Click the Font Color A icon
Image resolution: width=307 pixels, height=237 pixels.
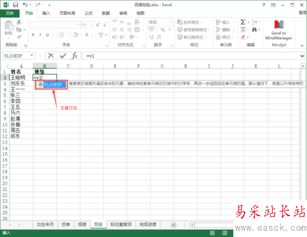[87, 35]
